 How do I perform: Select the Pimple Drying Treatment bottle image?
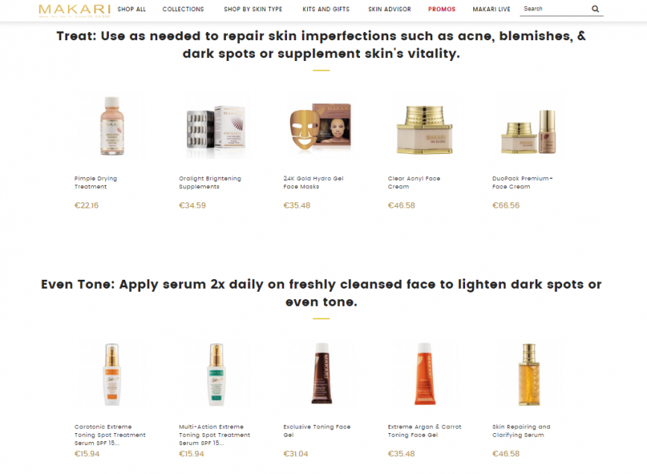click(x=112, y=126)
